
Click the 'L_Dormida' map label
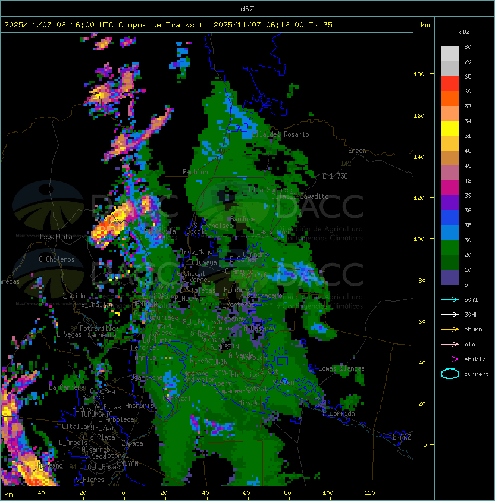click(339, 414)
